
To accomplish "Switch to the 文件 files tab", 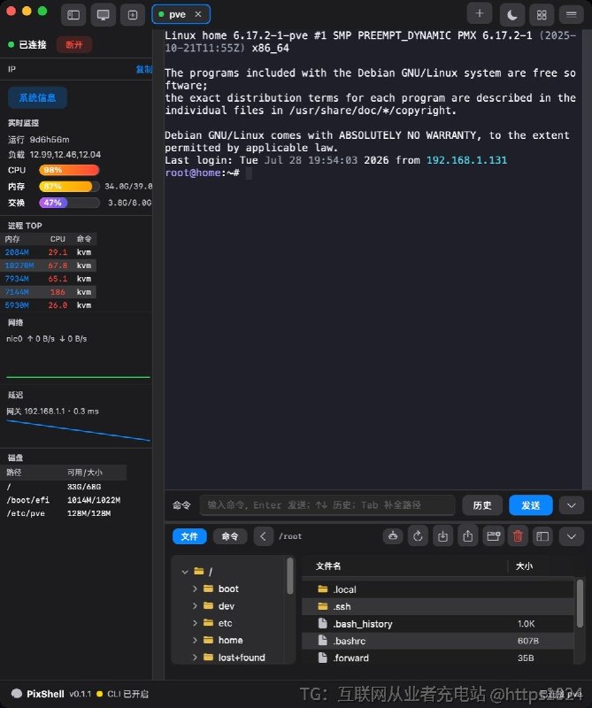I will [x=189, y=536].
